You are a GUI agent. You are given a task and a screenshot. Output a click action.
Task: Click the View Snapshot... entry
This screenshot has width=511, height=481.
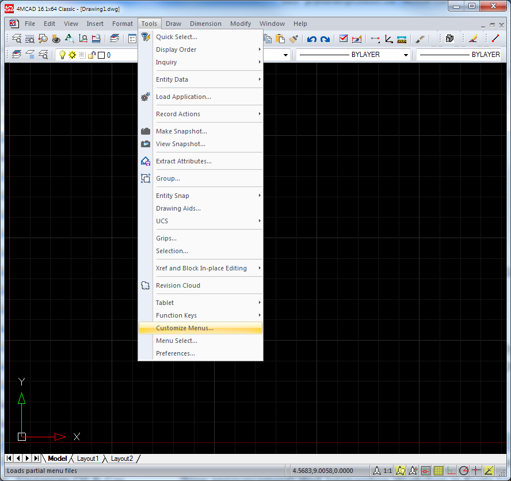click(200, 144)
